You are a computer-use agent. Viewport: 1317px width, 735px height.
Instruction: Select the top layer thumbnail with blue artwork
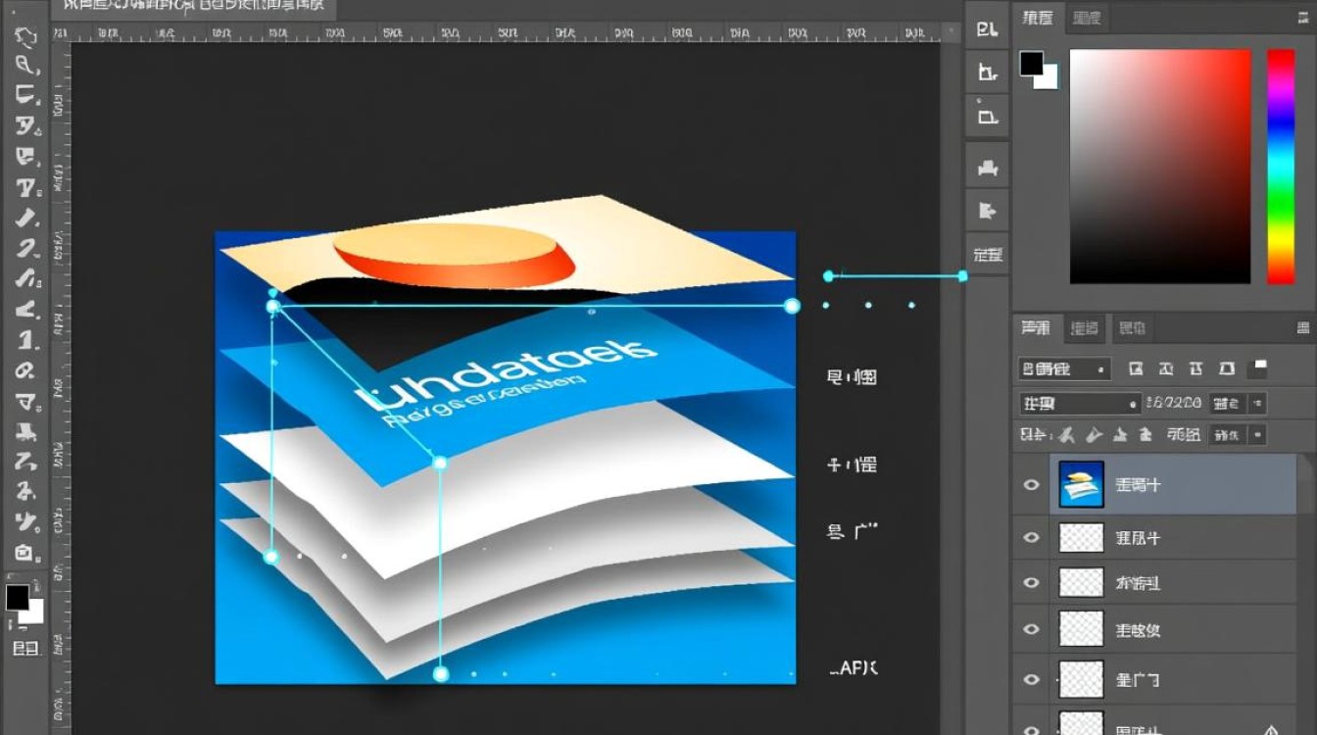tap(1081, 484)
